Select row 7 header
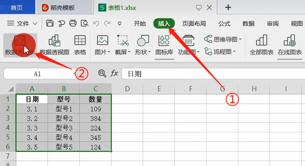Viewport: 305px width, 166px height. point(8,156)
